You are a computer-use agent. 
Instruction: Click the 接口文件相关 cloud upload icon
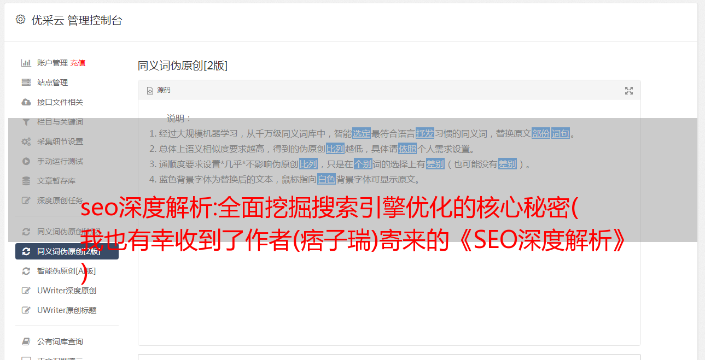(26, 102)
